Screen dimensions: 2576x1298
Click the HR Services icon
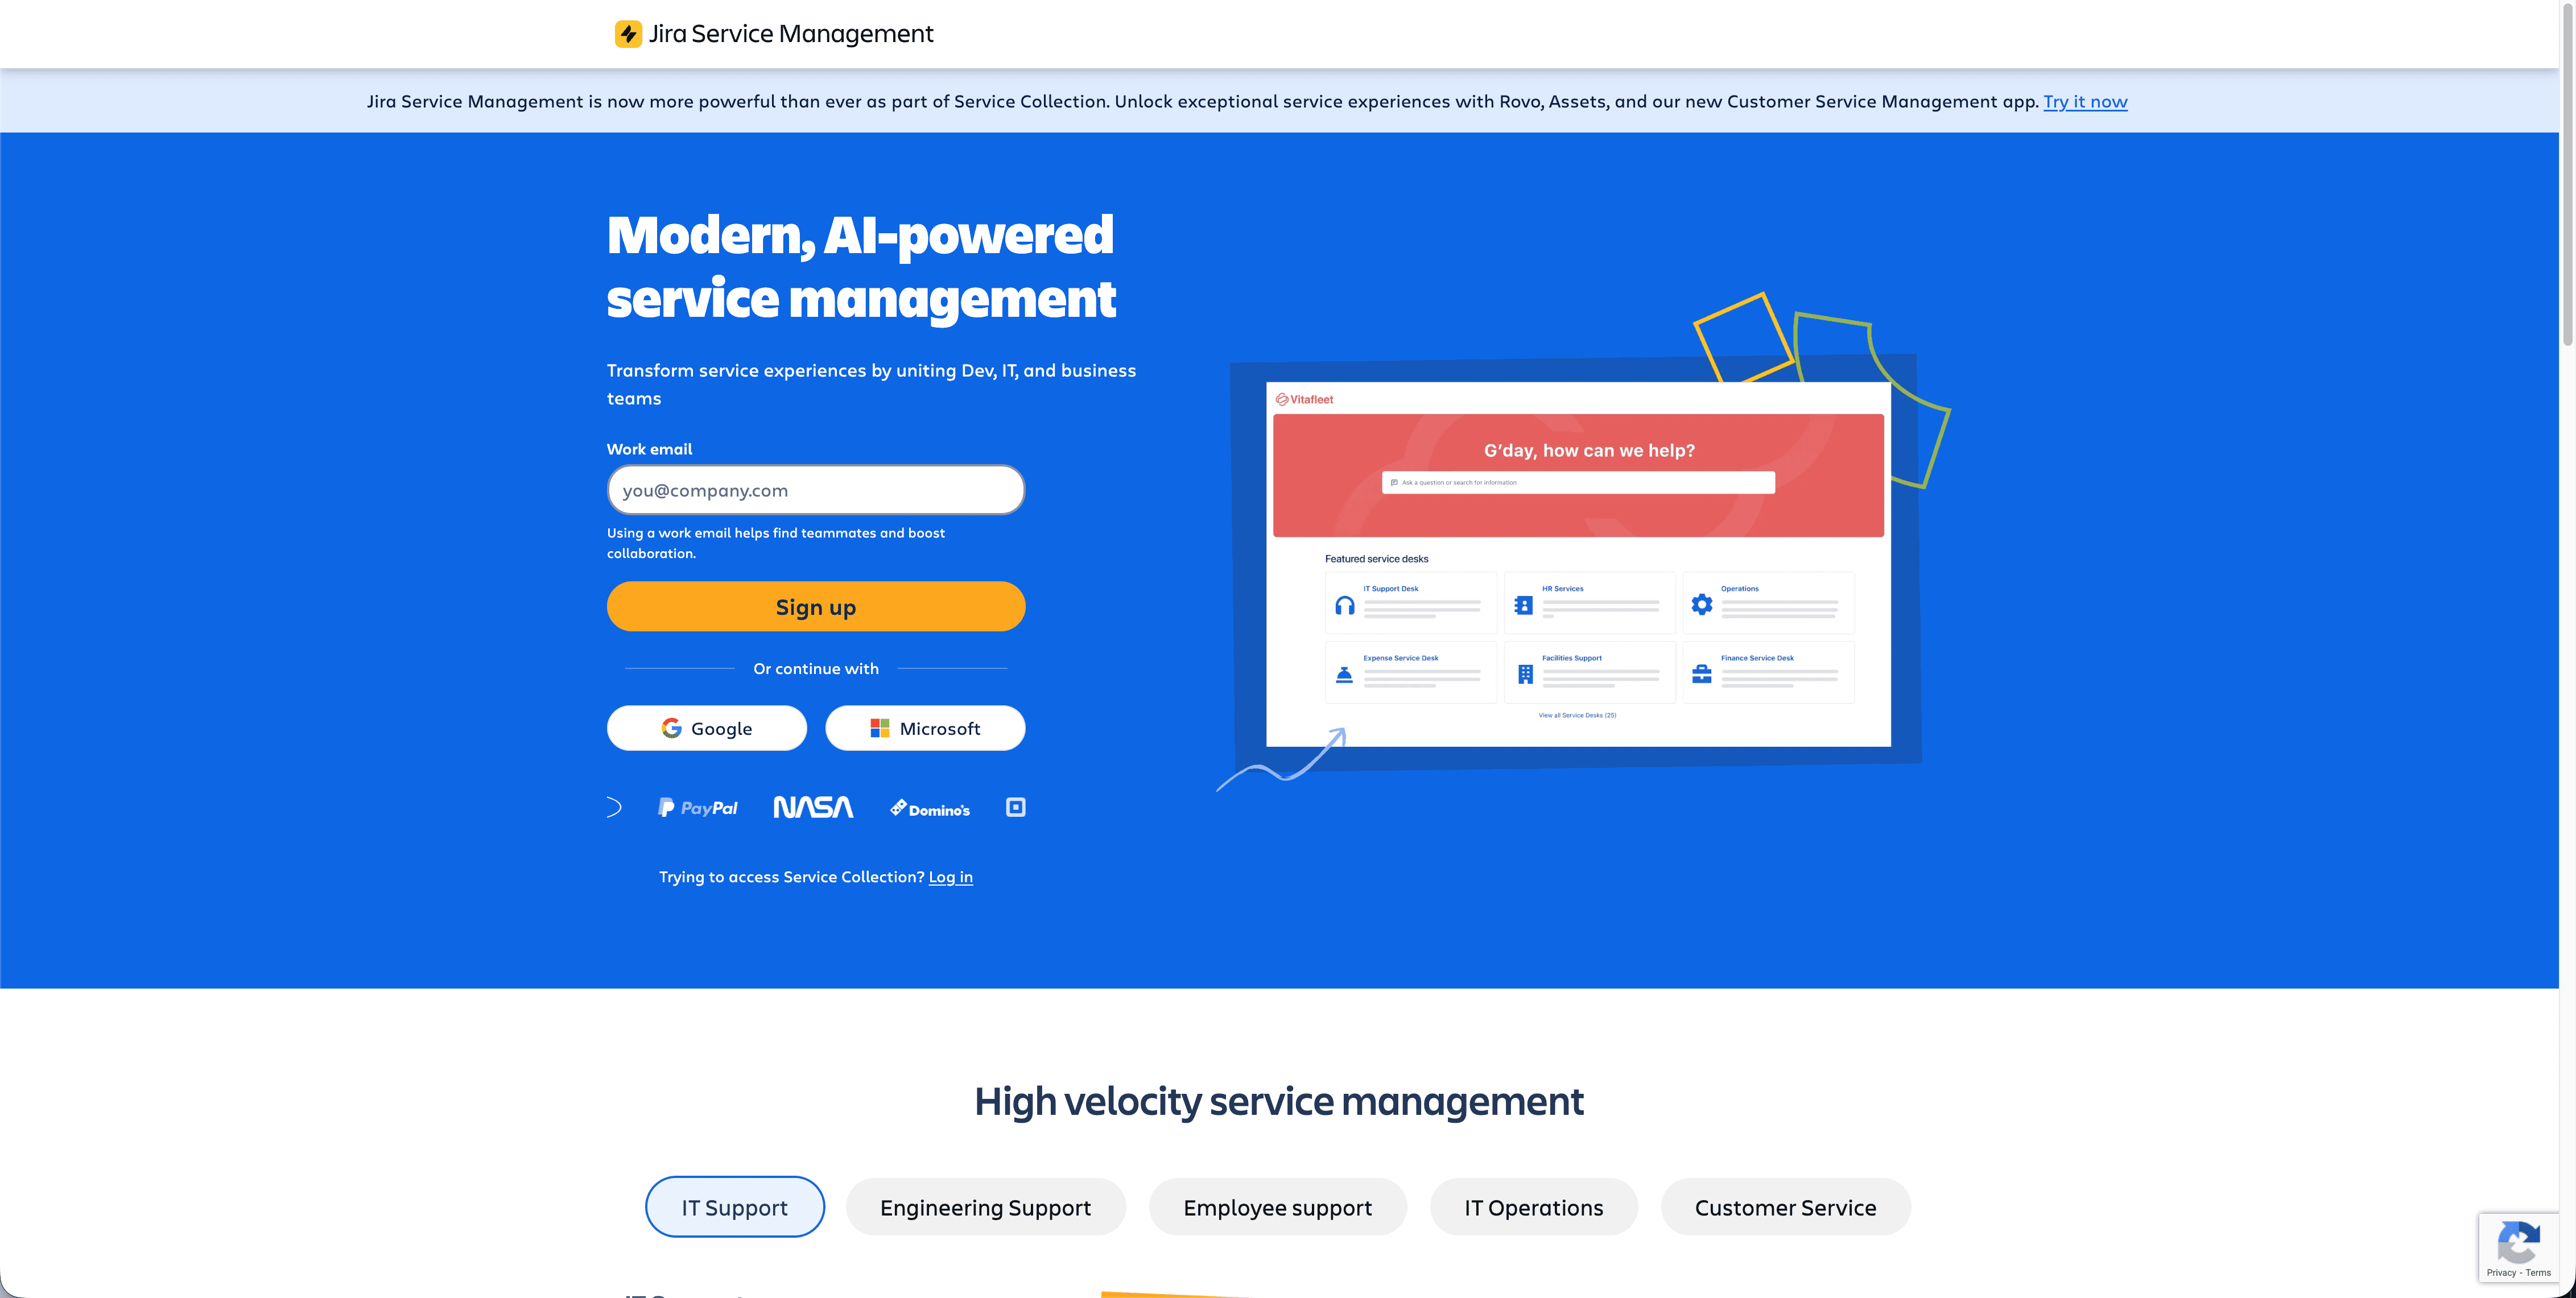(x=1524, y=605)
